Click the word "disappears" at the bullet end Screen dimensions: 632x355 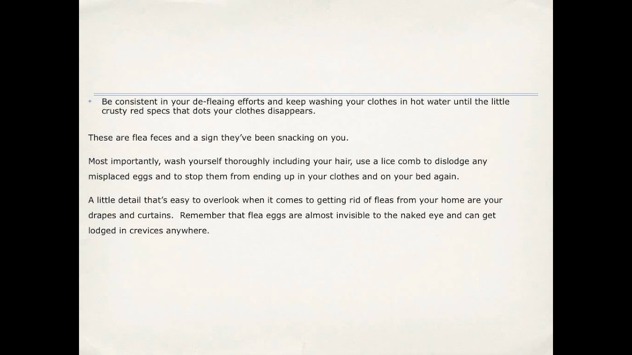pos(292,111)
